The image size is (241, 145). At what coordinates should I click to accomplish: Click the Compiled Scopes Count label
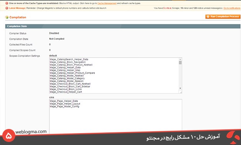(22, 50)
